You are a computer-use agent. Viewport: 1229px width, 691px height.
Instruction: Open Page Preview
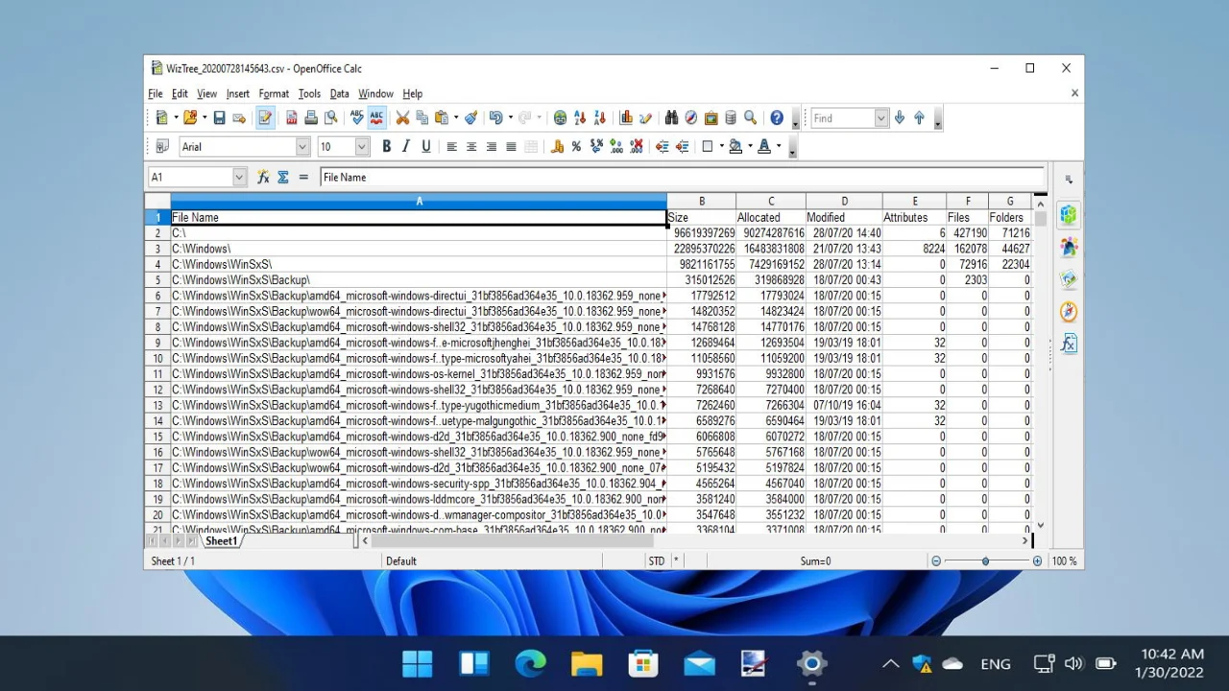[x=331, y=118]
